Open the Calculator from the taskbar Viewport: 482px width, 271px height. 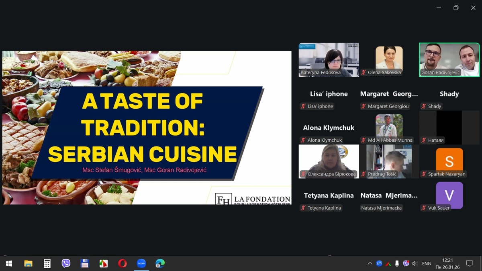pos(47,263)
